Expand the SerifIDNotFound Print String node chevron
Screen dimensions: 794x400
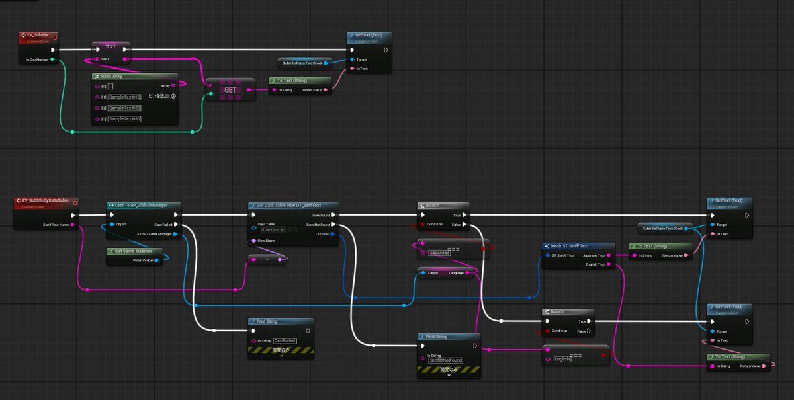[x=449, y=375]
